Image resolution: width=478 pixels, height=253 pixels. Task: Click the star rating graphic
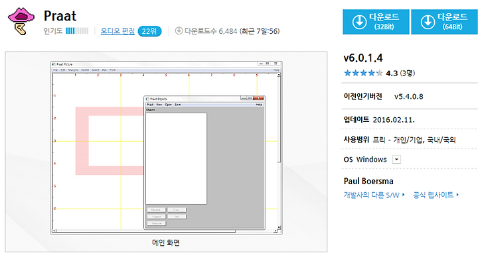coord(363,73)
